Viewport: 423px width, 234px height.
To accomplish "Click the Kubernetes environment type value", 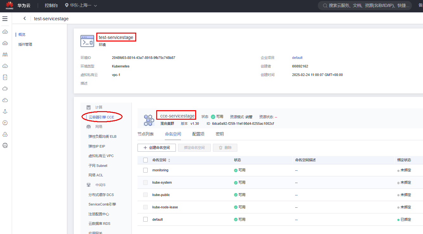I will click(x=121, y=66).
